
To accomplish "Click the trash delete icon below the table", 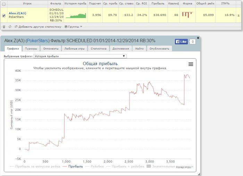I will point(4,27).
